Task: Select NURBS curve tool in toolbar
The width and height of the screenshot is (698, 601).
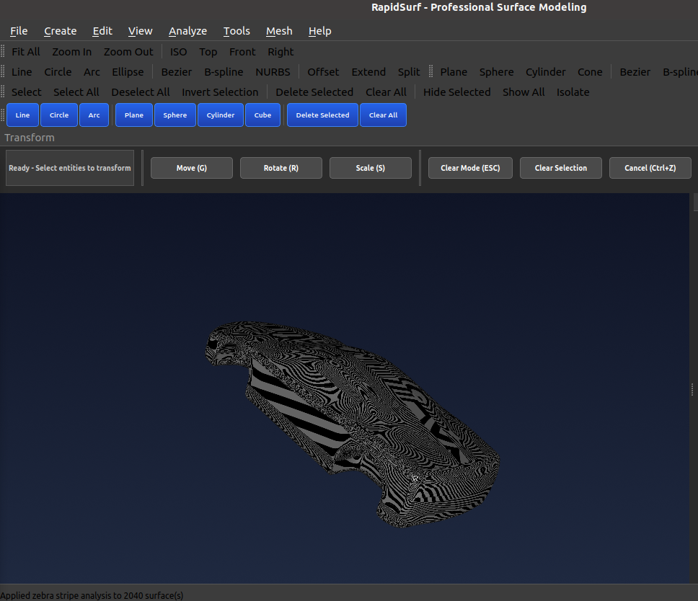Action: click(273, 72)
